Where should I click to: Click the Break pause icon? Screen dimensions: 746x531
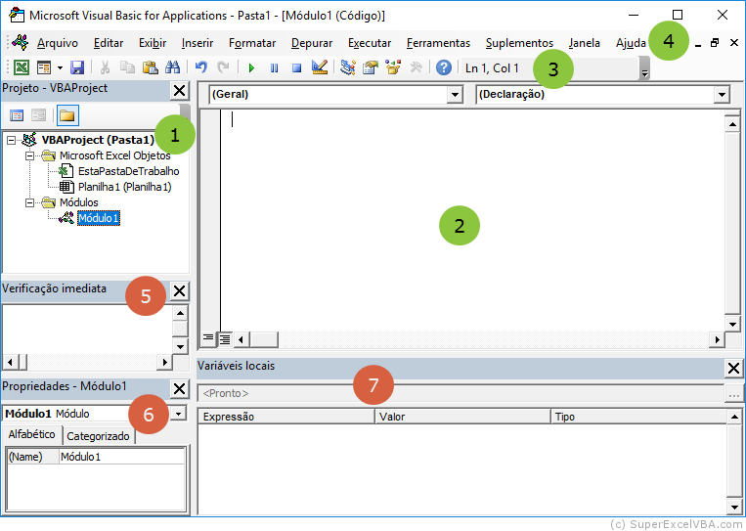(x=275, y=68)
